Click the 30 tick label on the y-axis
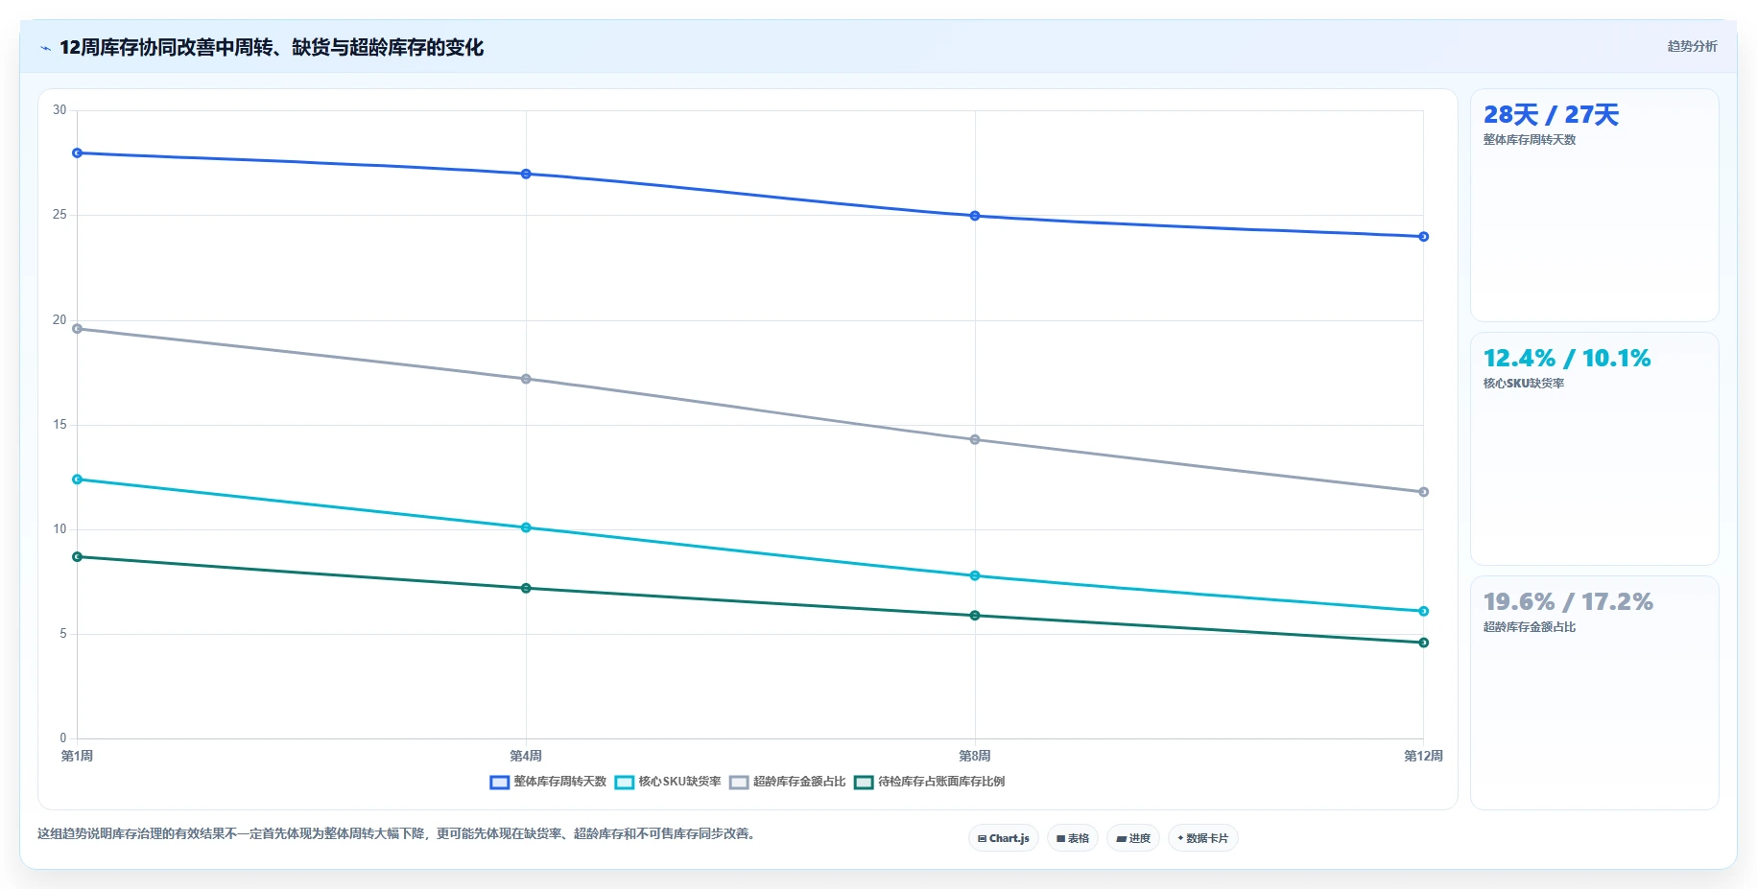The width and height of the screenshot is (1757, 889). point(59,110)
